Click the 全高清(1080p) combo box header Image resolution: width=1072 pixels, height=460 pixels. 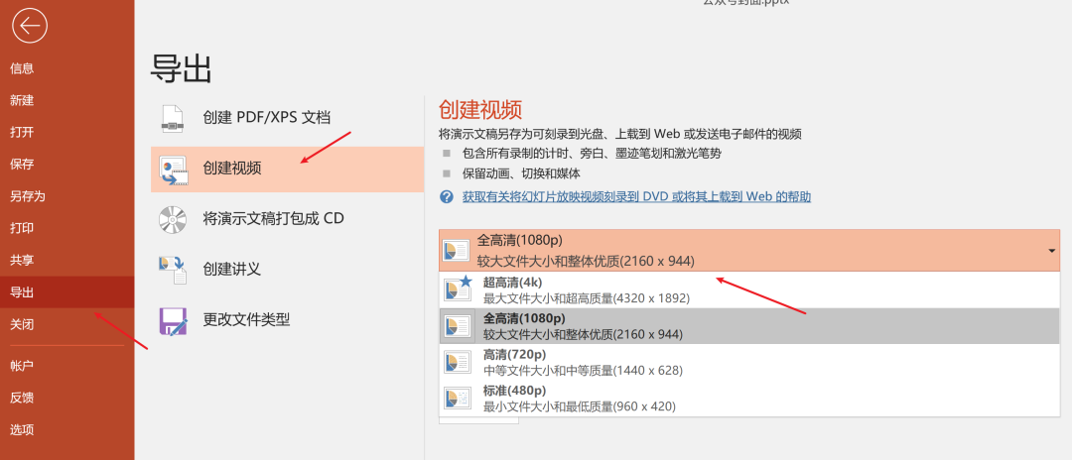pos(749,251)
